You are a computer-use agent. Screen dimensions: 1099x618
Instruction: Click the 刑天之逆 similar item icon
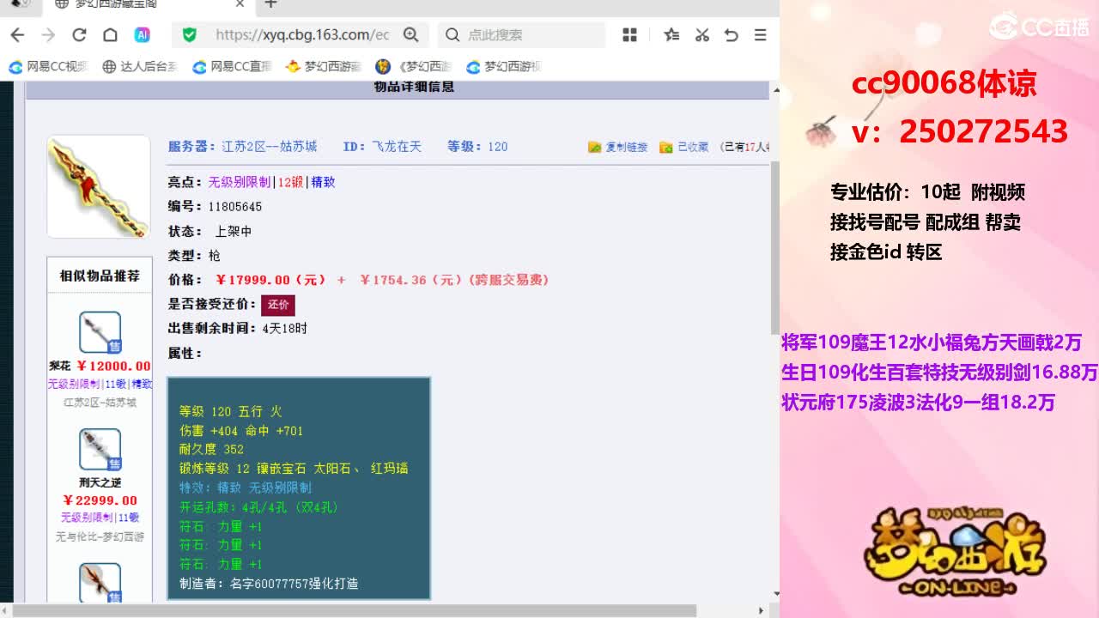tap(100, 450)
